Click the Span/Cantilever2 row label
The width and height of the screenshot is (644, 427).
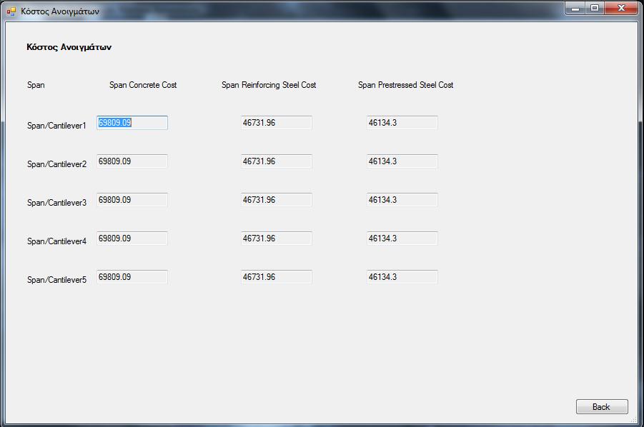click(x=56, y=164)
